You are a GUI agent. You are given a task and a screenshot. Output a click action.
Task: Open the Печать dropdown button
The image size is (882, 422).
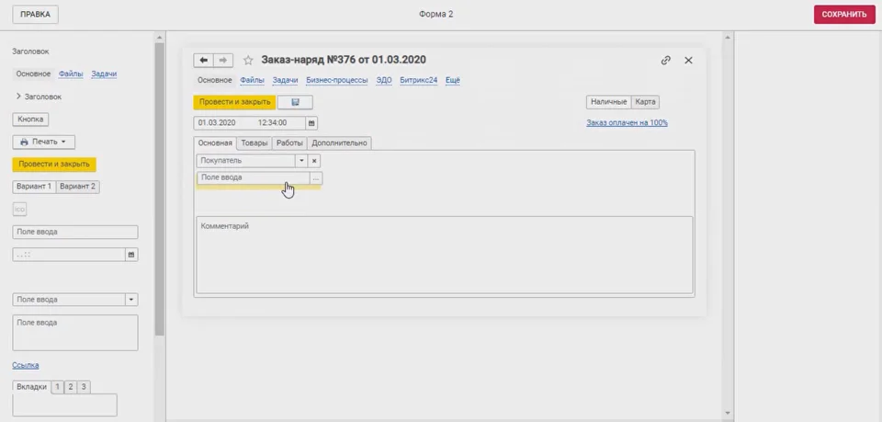pos(44,143)
